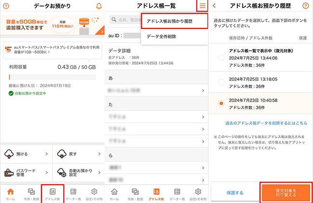
Task: Tap the 預ける upload cloud button
Action: tap(26, 154)
